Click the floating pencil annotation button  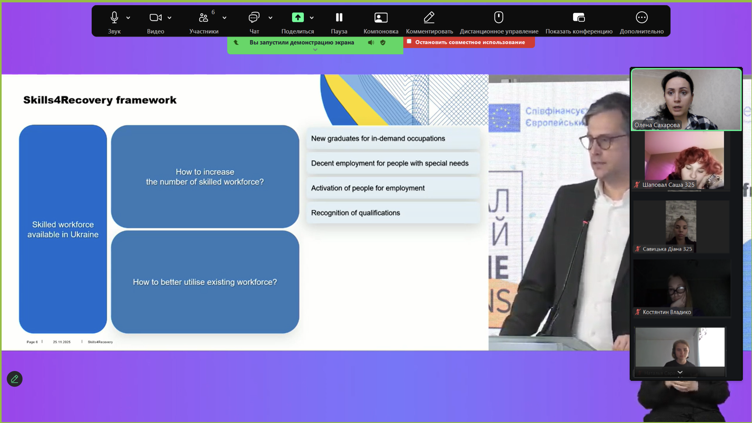pos(14,378)
